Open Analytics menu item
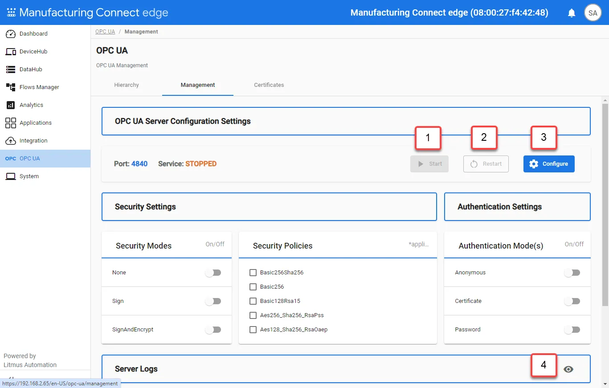The width and height of the screenshot is (609, 388). [x=45, y=105]
